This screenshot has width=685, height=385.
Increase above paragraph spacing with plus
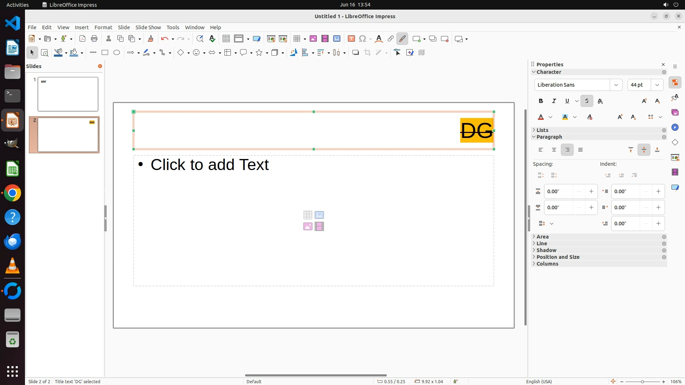[x=591, y=192]
